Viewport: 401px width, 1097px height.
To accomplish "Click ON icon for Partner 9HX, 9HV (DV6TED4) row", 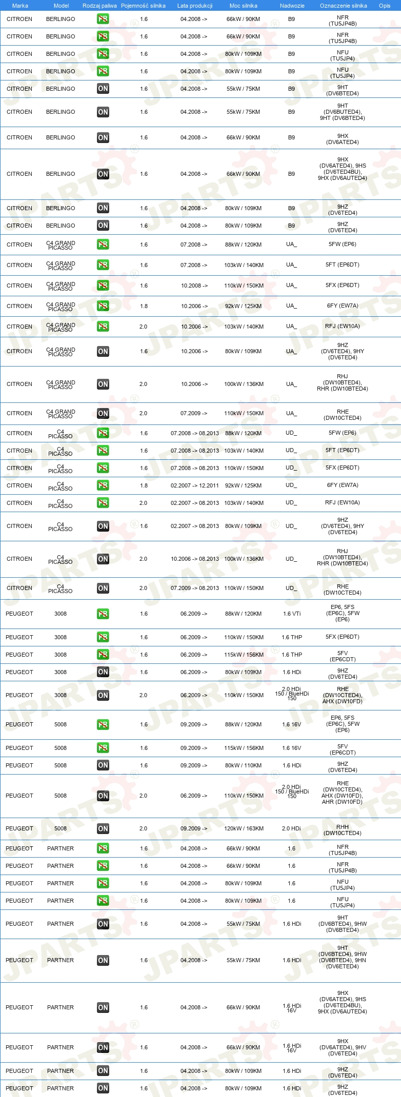I will point(103,1047).
